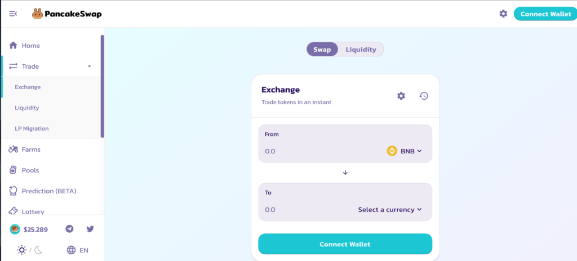This screenshot has width=577, height=261.
Task: Open BNB token dropdown
Action: coord(405,151)
